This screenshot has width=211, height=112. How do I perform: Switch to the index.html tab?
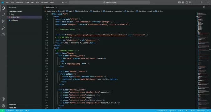coord(50,7)
